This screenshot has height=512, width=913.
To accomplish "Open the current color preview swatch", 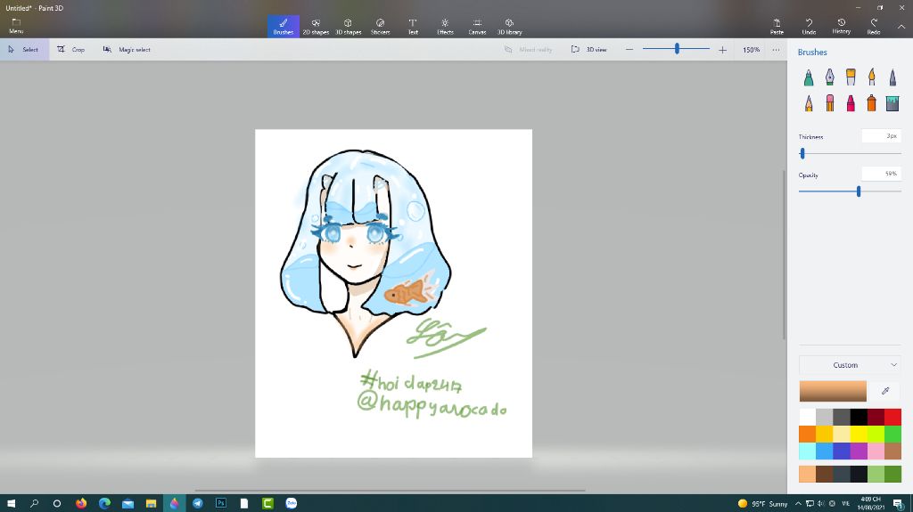I will click(833, 391).
